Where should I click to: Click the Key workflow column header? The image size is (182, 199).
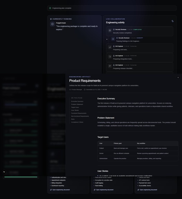tap(141, 143)
